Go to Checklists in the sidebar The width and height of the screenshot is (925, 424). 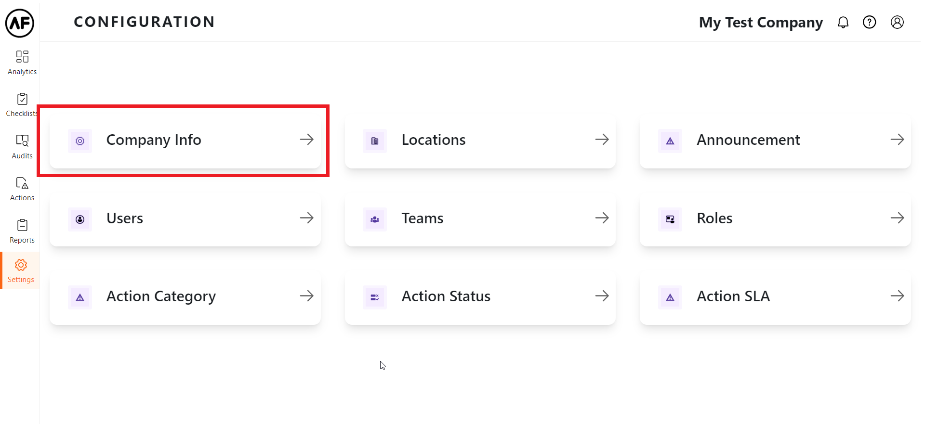pos(22,104)
